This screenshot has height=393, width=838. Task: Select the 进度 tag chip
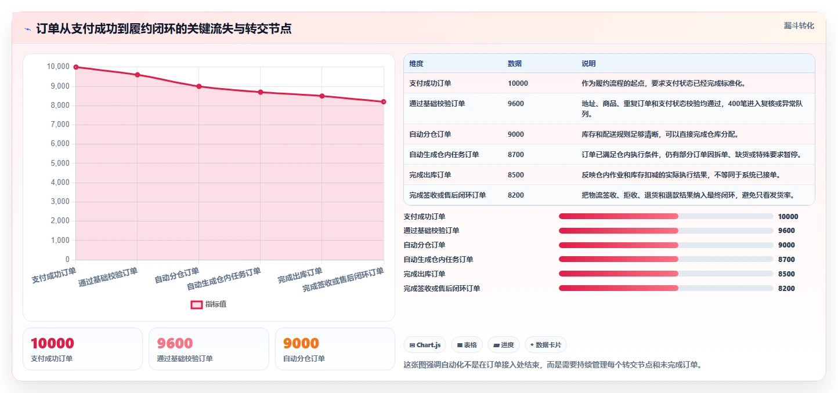504,345
